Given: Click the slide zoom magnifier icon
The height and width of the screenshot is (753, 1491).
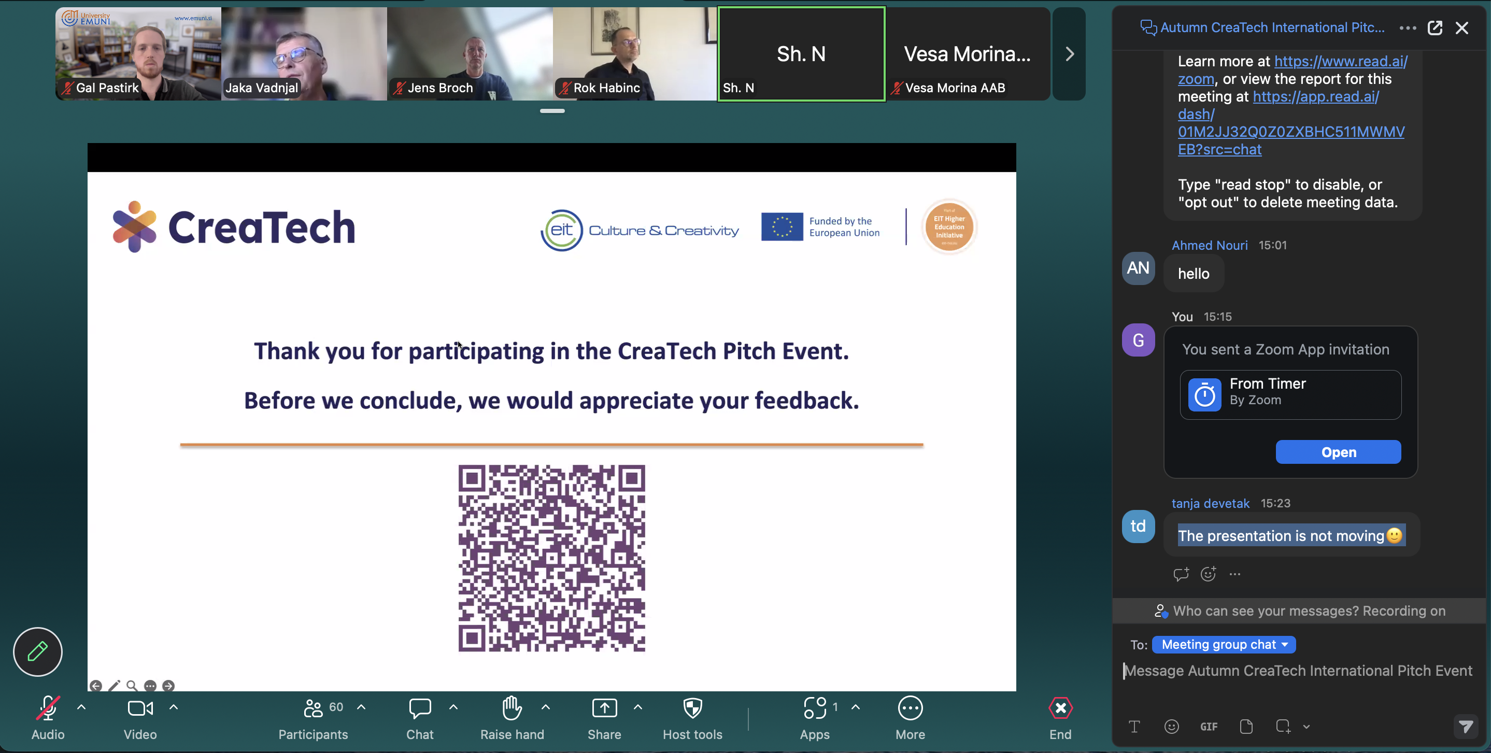Looking at the screenshot, I should (132, 686).
